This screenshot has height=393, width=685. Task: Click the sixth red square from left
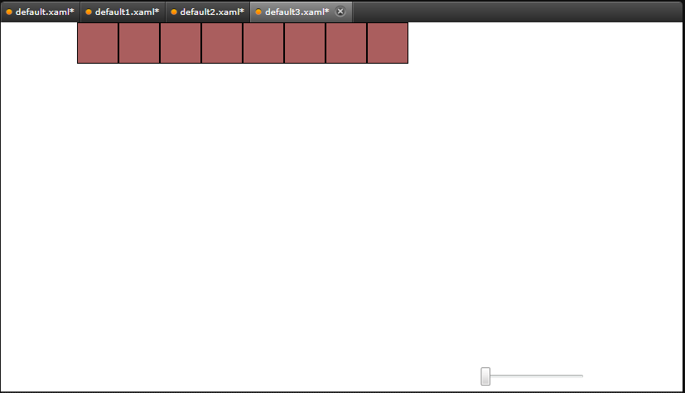pyautogui.click(x=305, y=43)
